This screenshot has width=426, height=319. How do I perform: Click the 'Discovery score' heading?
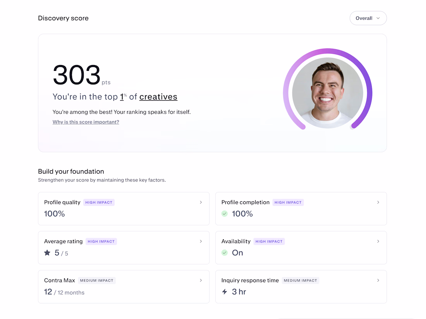point(63,18)
